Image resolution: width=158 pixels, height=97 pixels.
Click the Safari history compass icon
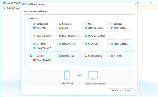112,28
